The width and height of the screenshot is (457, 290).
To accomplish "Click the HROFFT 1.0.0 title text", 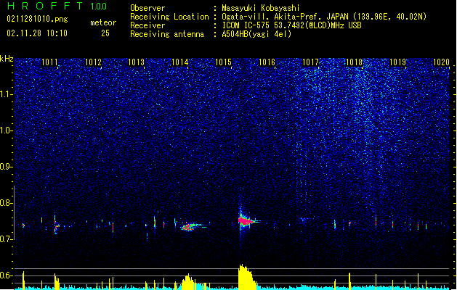I will coord(57,6).
